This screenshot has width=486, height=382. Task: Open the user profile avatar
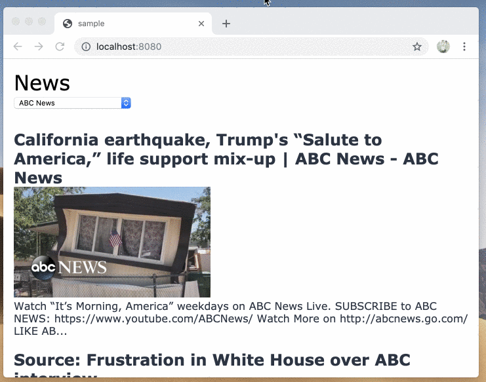(x=443, y=47)
